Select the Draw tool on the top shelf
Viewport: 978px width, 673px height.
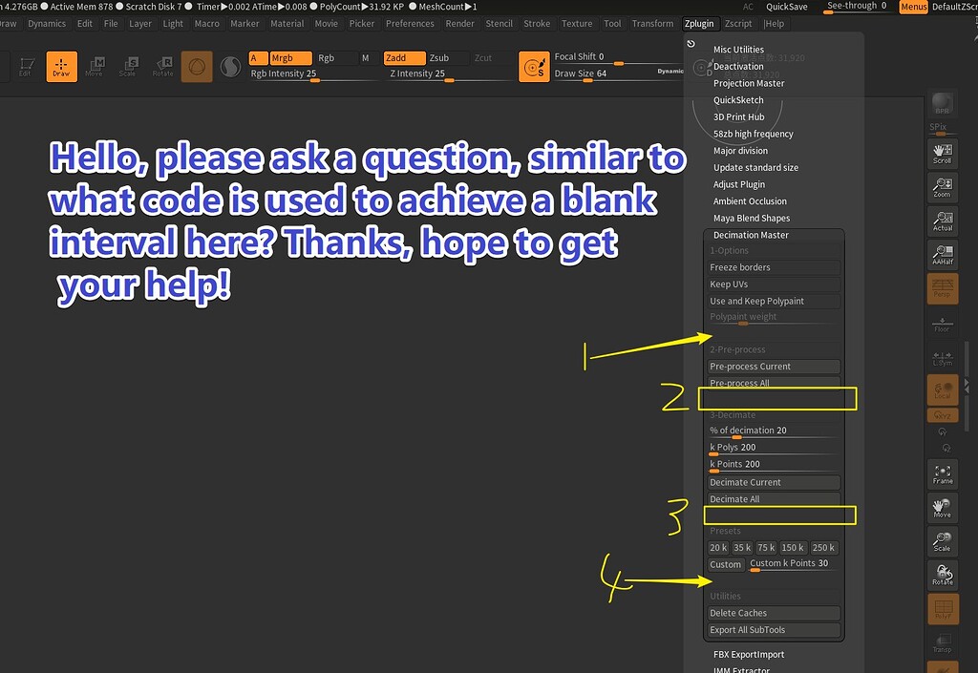pos(61,67)
